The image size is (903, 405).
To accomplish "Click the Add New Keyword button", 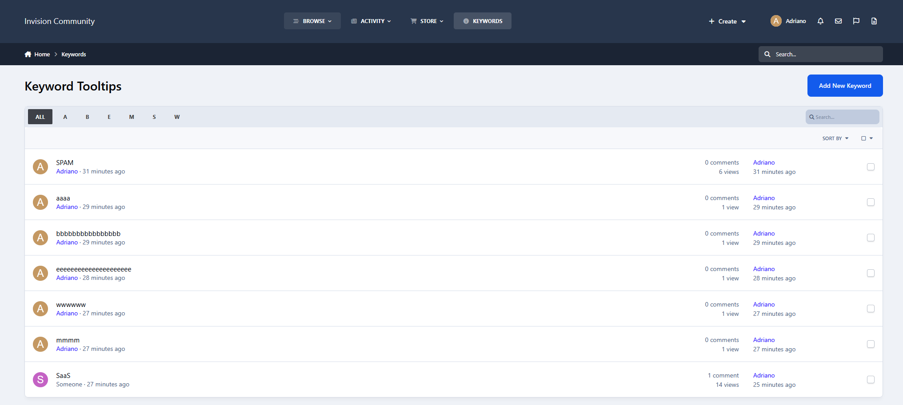I will 845,86.
